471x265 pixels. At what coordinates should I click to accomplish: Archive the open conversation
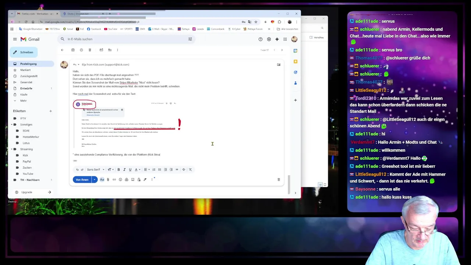tap(73, 50)
